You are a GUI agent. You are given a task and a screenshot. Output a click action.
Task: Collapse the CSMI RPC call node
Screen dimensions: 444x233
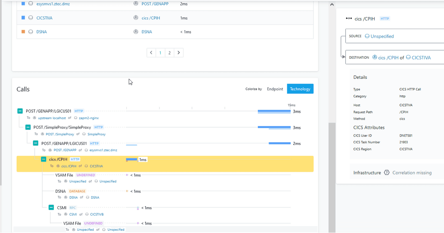(x=51, y=208)
